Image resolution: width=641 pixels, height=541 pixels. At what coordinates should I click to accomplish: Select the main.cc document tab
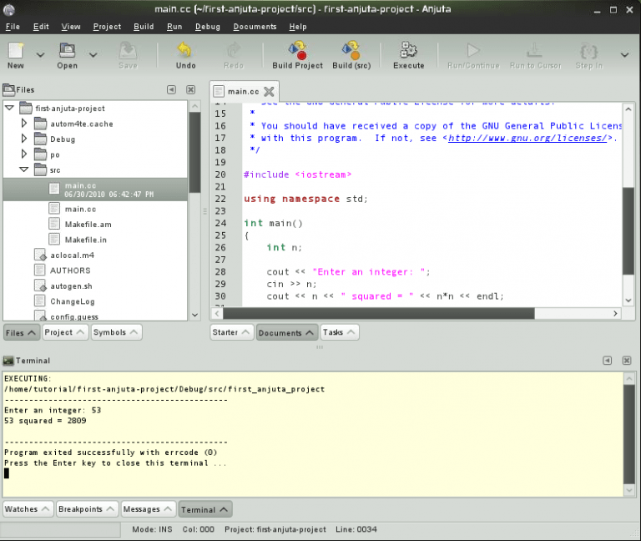243,91
